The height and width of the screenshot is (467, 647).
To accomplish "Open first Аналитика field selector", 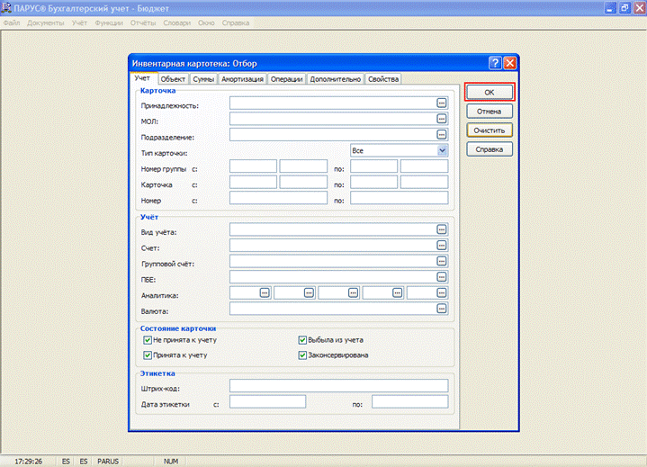I will [x=265, y=293].
